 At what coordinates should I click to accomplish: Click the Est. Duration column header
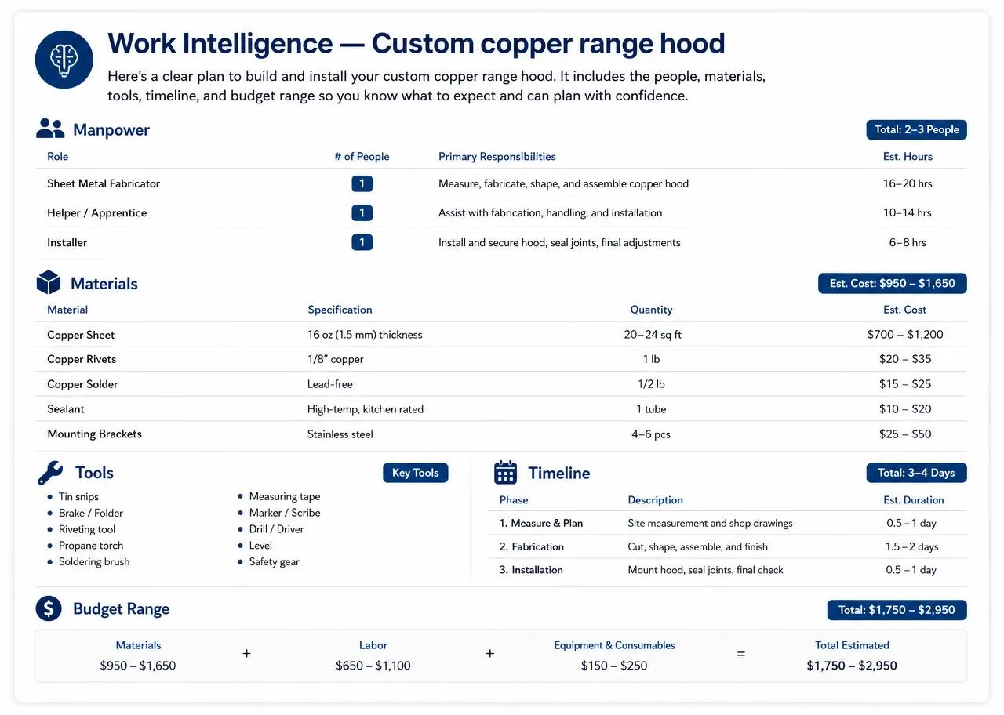(x=914, y=500)
